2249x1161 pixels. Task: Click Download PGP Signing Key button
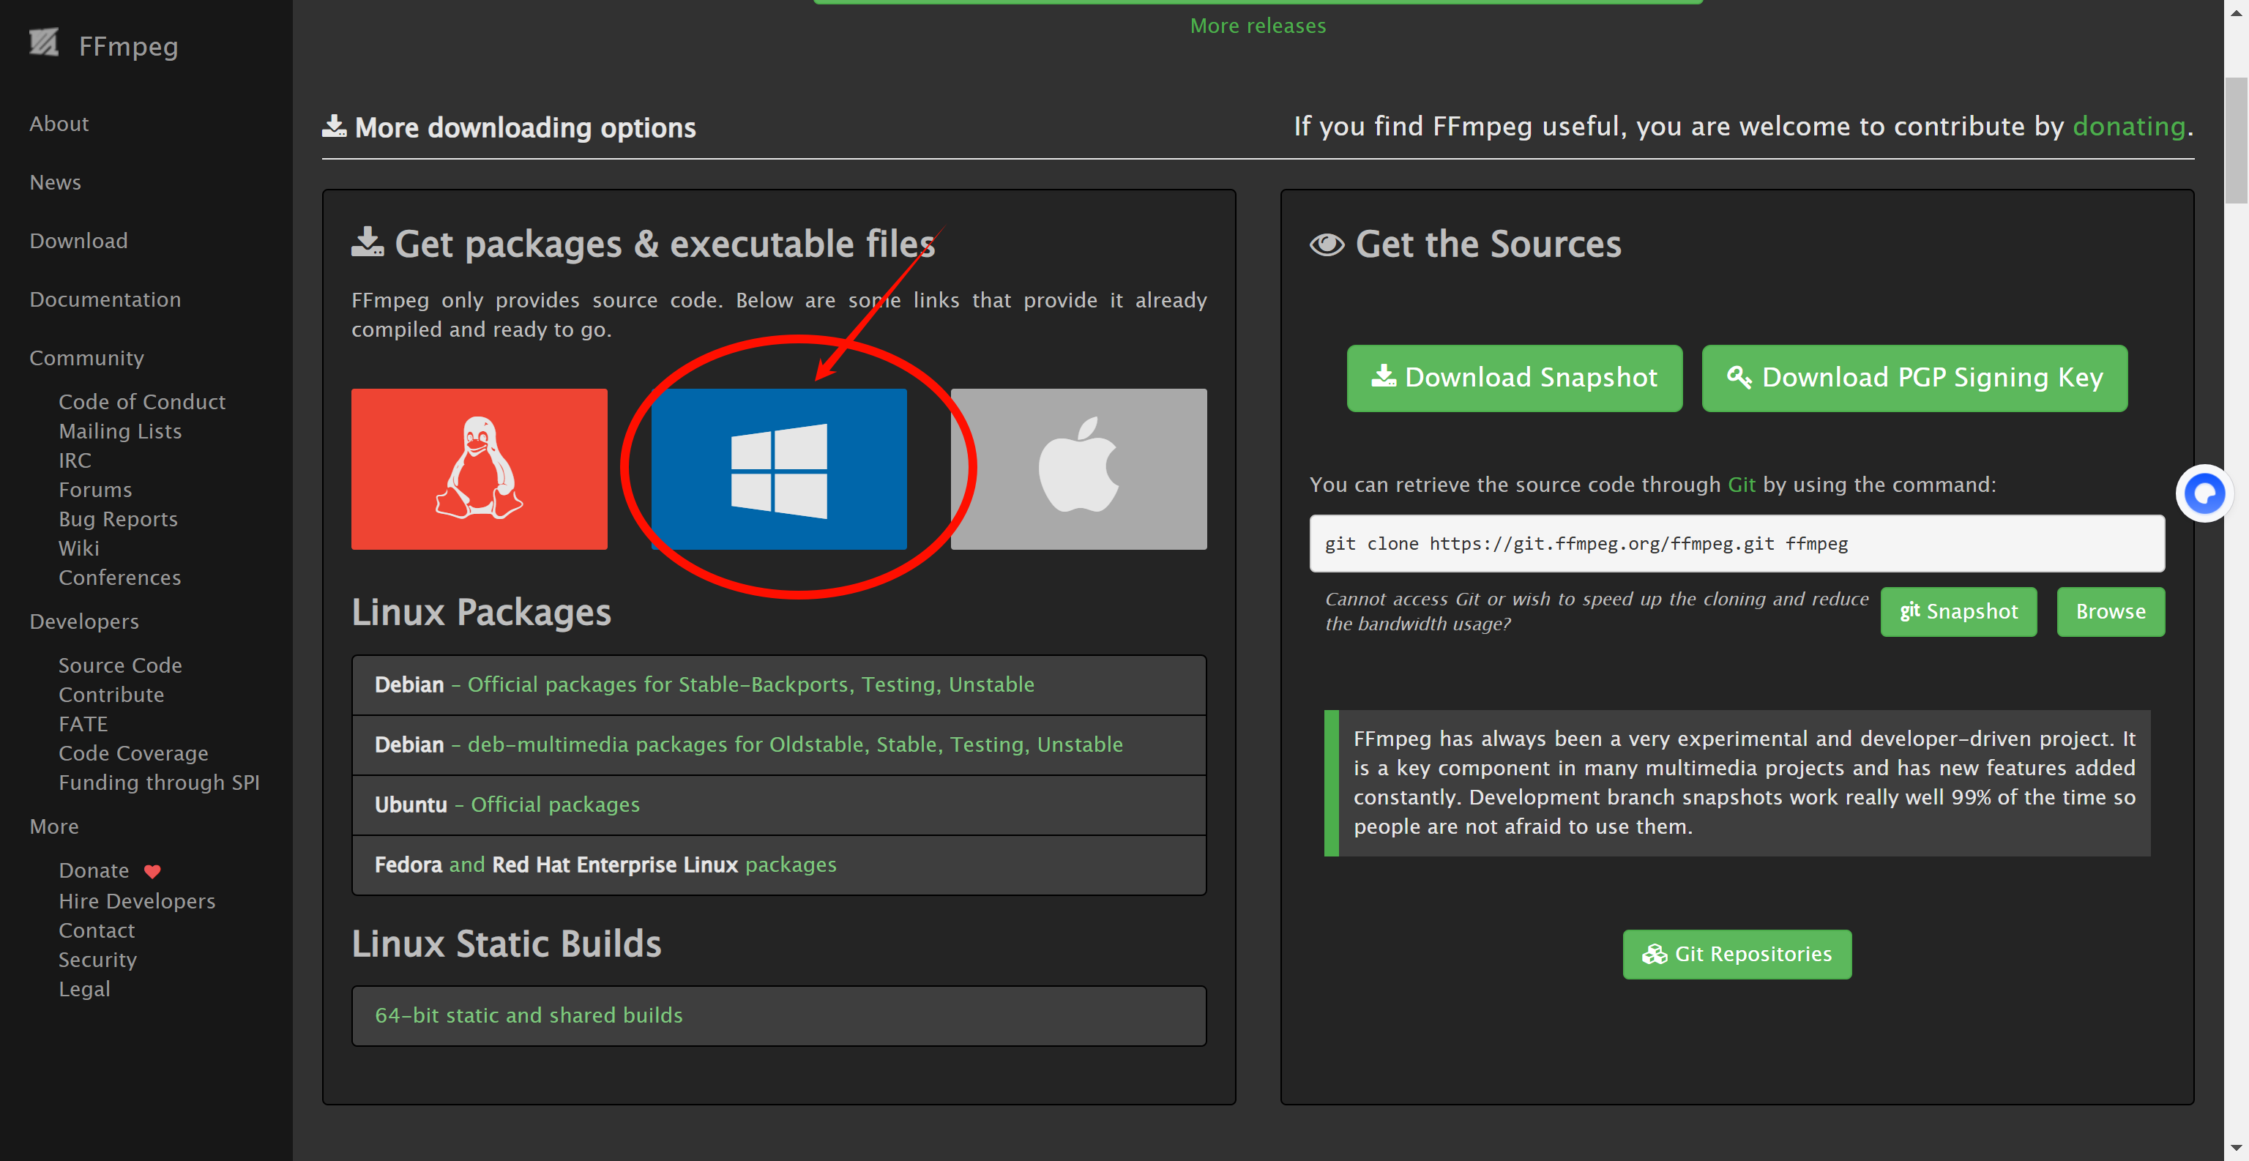pyautogui.click(x=1914, y=378)
